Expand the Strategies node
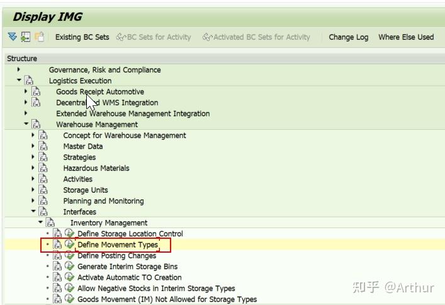Screen dimensions: 445x305 (x=33, y=157)
